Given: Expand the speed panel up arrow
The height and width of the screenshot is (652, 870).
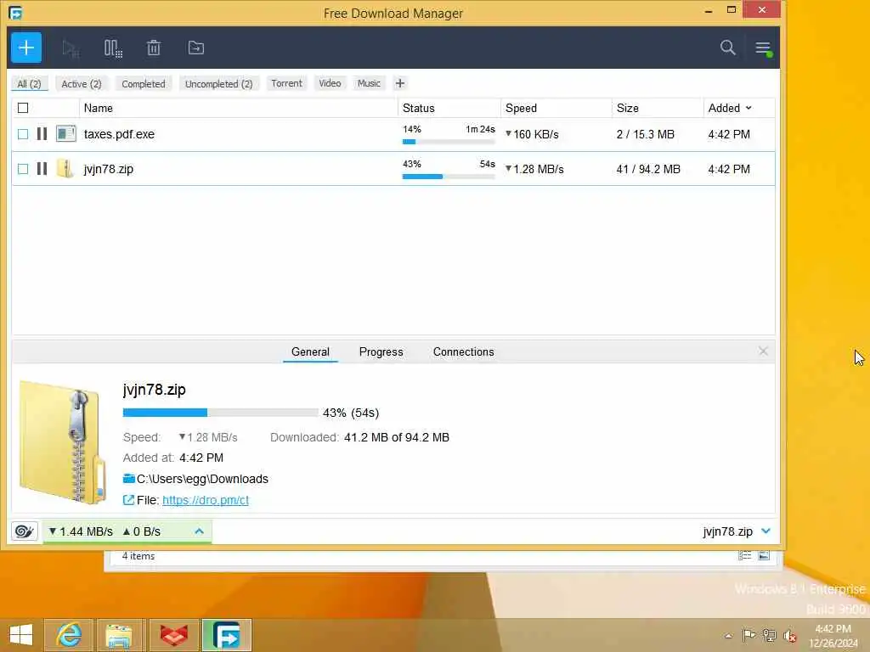Looking at the screenshot, I should (x=199, y=531).
